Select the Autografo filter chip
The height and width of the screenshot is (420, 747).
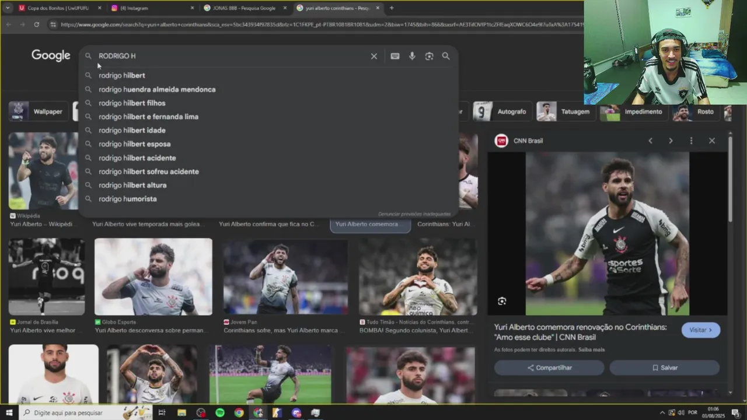[502, 111]
